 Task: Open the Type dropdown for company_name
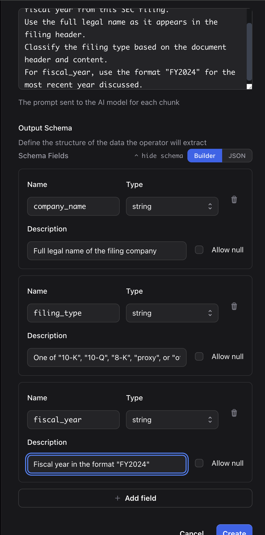(172, 206)
